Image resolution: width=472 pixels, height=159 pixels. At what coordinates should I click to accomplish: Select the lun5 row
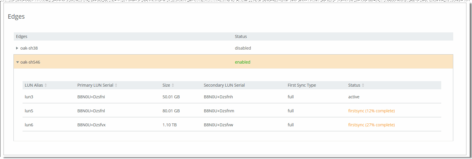coord(232,111)
